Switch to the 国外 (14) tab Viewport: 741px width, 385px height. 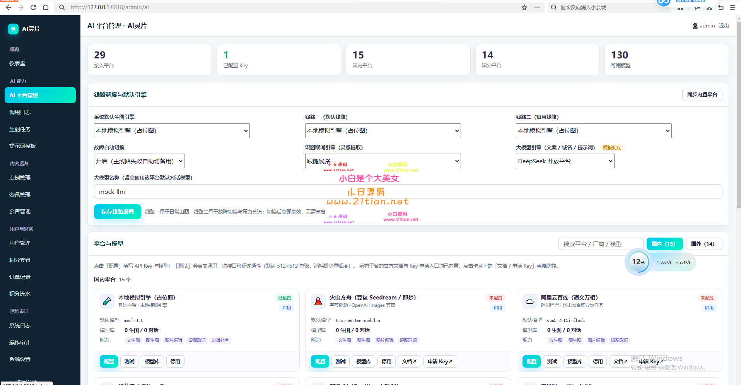(x=704, y=244)
